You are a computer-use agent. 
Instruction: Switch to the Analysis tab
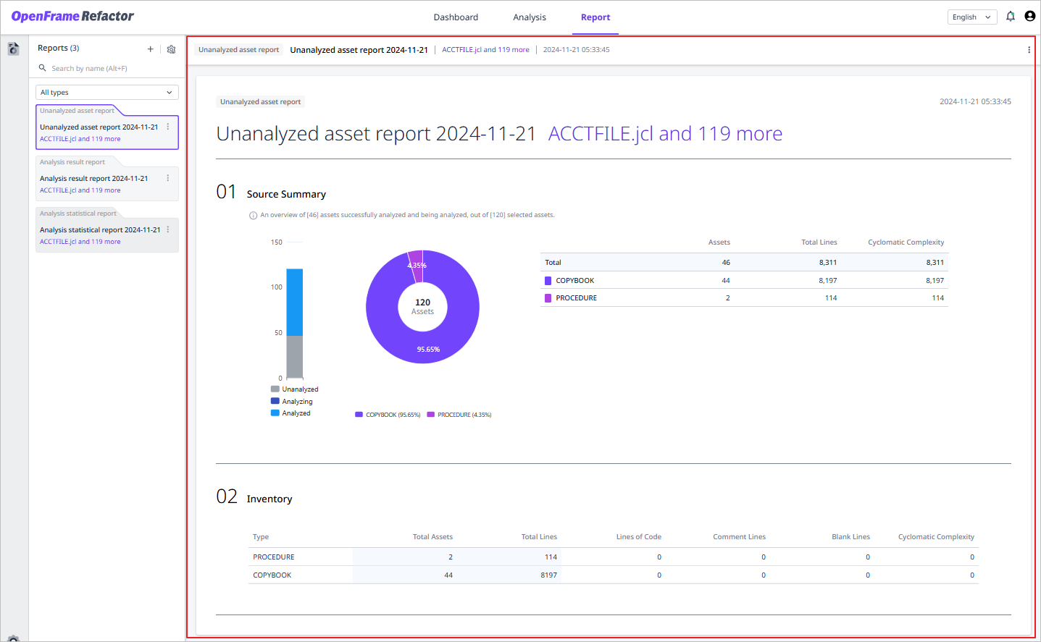click(x=530, y=17)
